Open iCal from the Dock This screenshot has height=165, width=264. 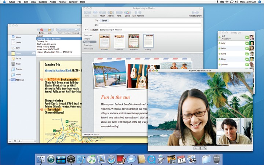point(181,159)
